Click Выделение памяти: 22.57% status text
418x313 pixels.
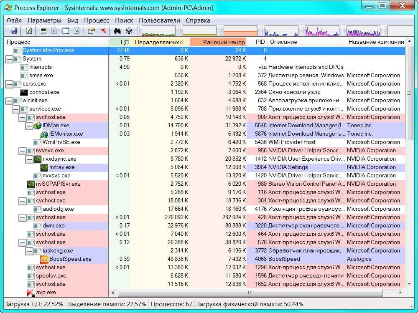coord(107,304)
